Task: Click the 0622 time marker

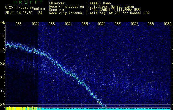Action: coord(35,24)
